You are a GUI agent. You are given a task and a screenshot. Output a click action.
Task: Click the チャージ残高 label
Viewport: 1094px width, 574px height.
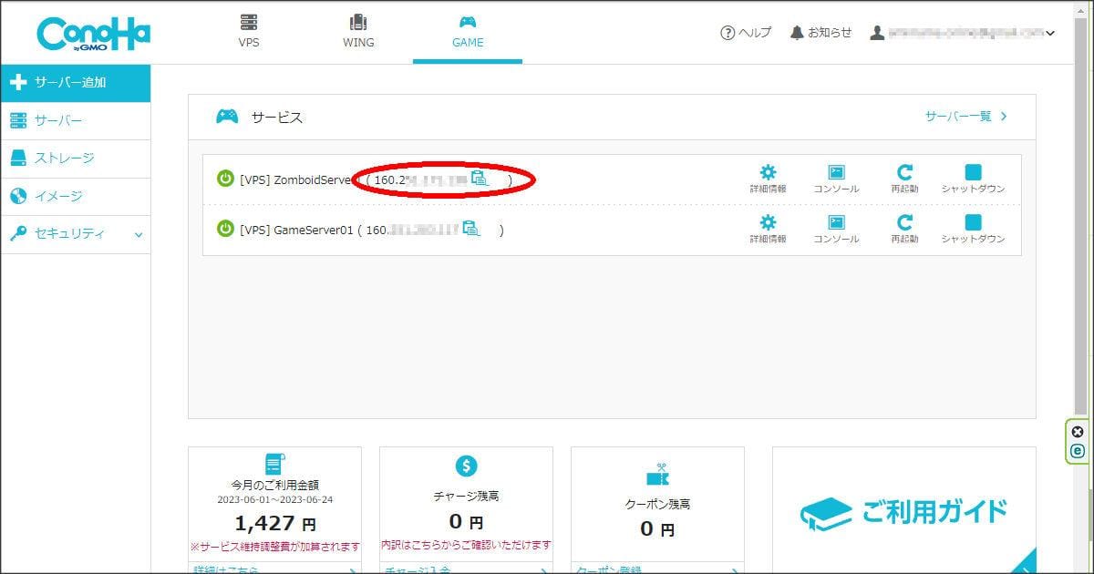pyautogui.click(x=466, y=497)
